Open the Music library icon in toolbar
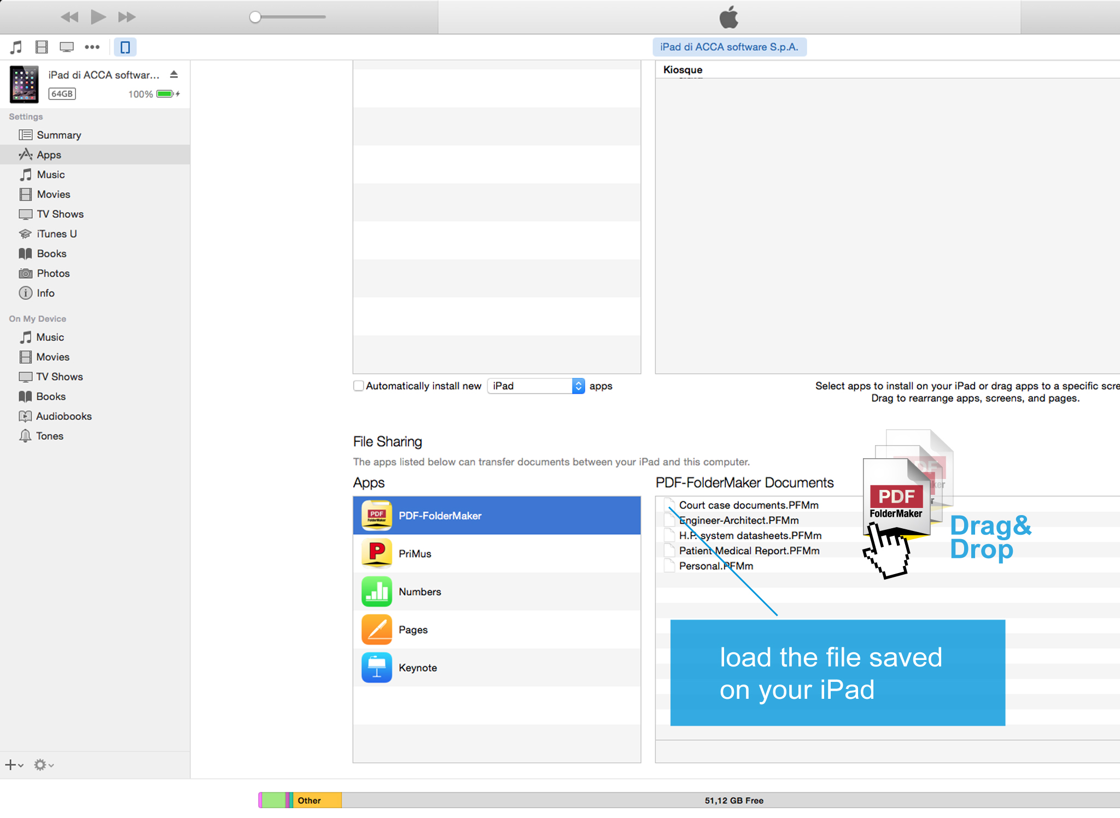The image size is (1120, 818). [16, 47]
